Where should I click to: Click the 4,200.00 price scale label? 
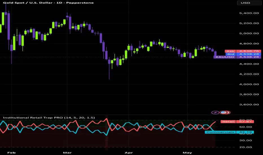pyautogui.click(x=249, y=74)
